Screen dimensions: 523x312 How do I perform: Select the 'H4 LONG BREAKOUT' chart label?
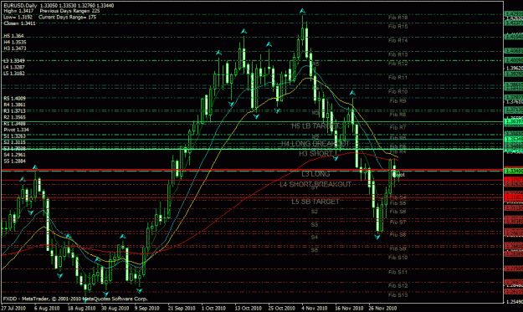[x=315, y=144]
